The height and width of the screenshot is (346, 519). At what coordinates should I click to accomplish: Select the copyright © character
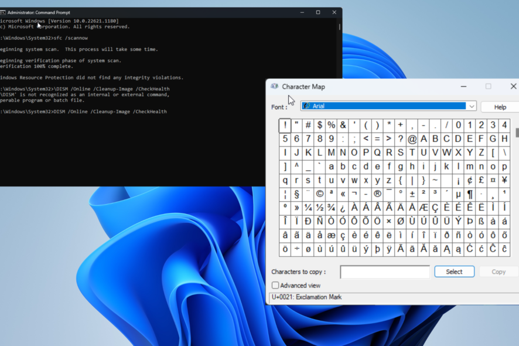tap(319, 194)
